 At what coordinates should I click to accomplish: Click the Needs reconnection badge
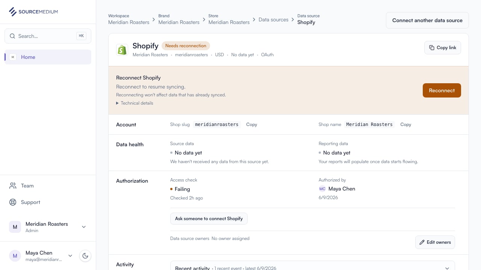186,46
